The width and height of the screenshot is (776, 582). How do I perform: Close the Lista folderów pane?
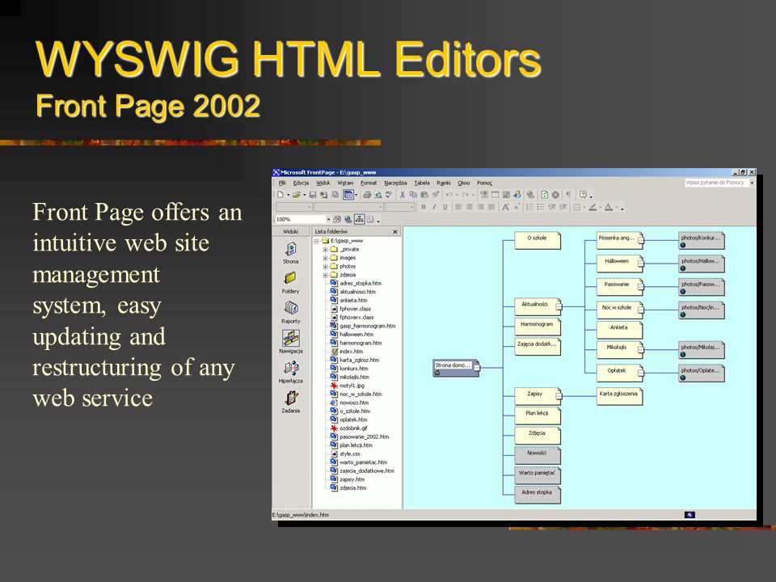point(395,232)
